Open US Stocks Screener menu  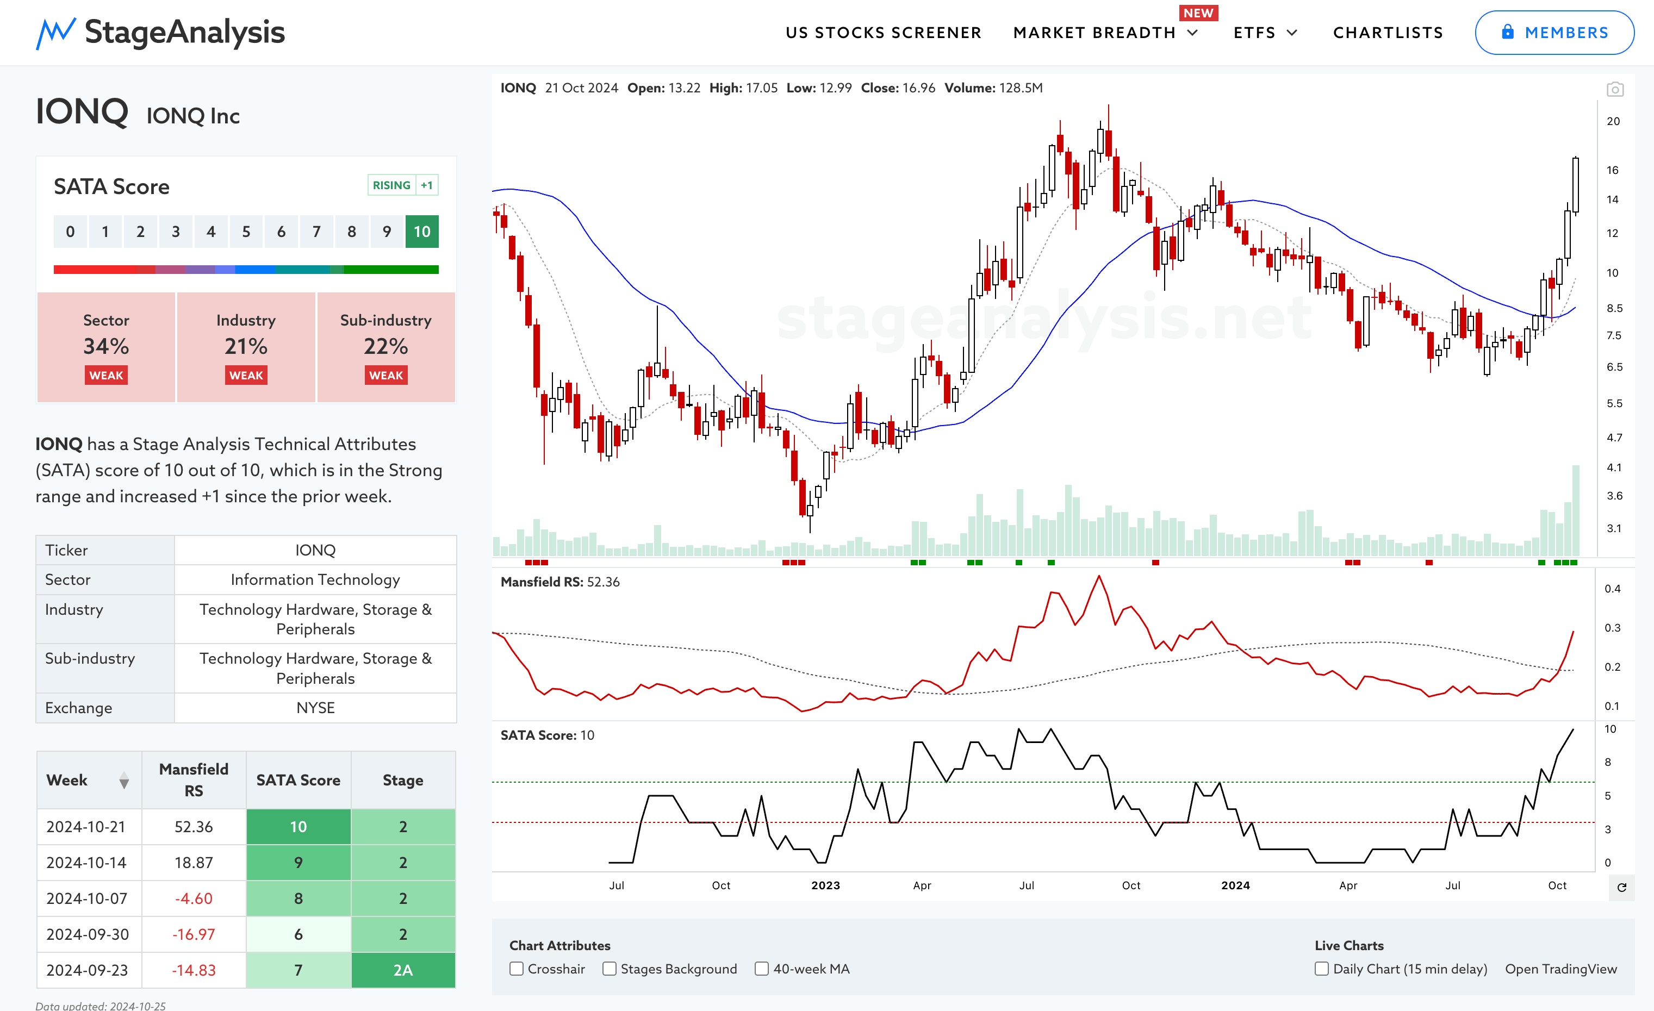884,32
